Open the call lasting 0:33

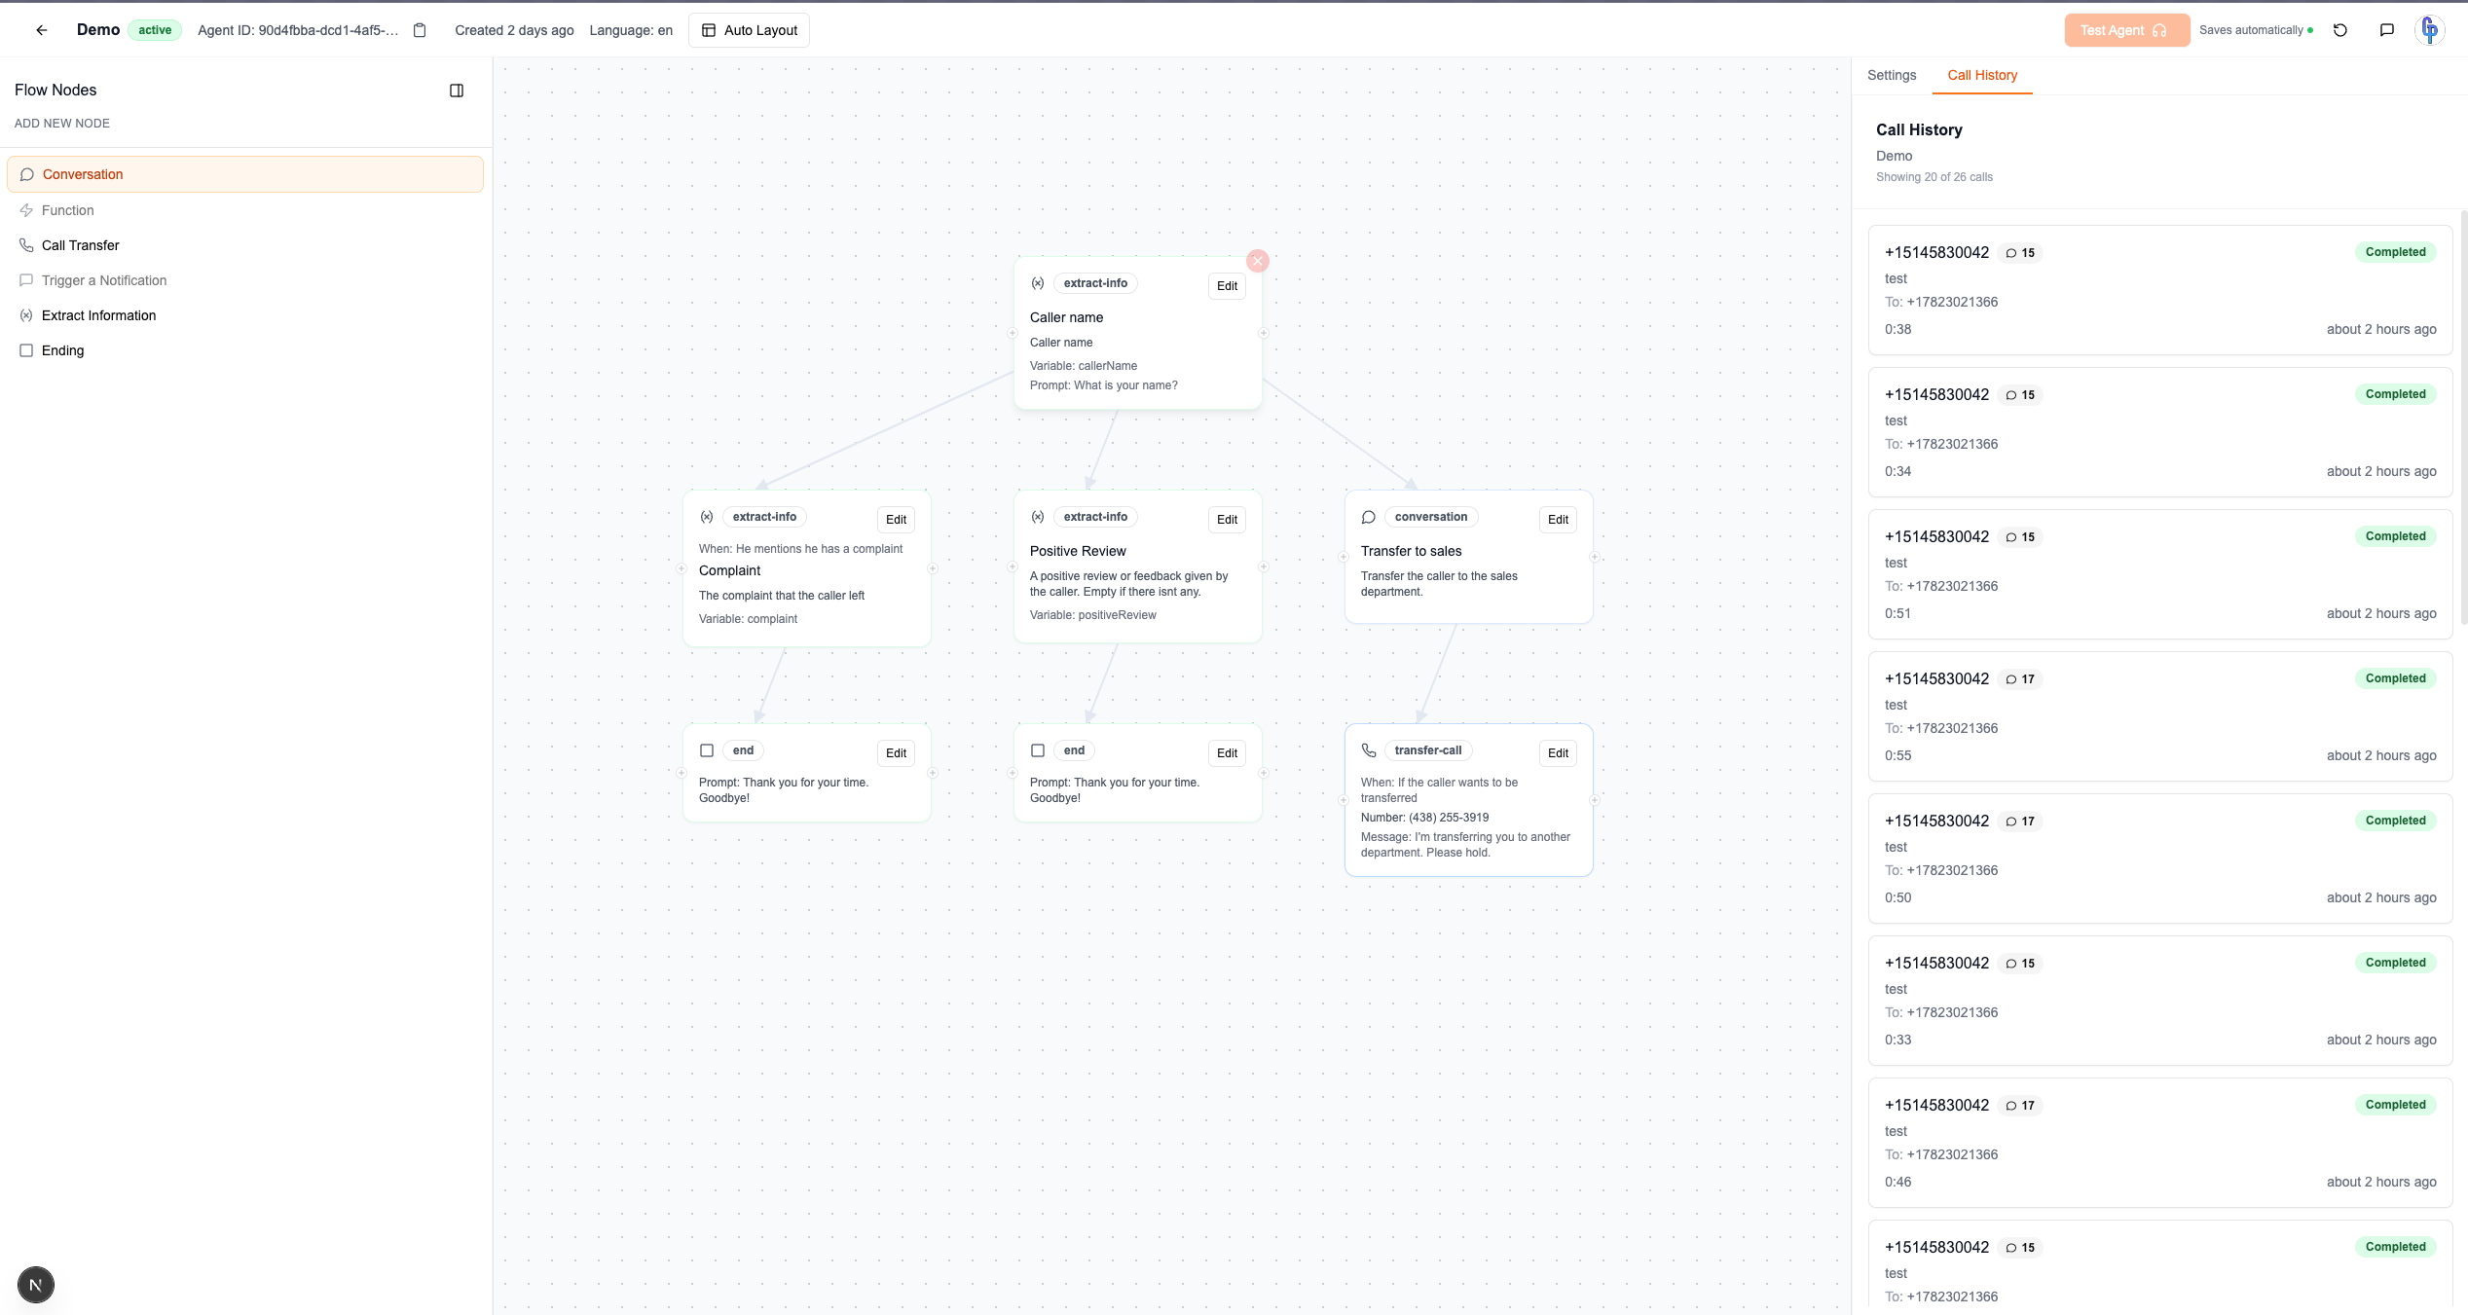tap(2159, 1001)
